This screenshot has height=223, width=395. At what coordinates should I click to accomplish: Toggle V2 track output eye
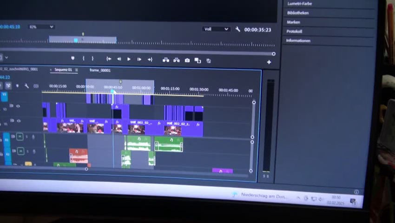18,106
